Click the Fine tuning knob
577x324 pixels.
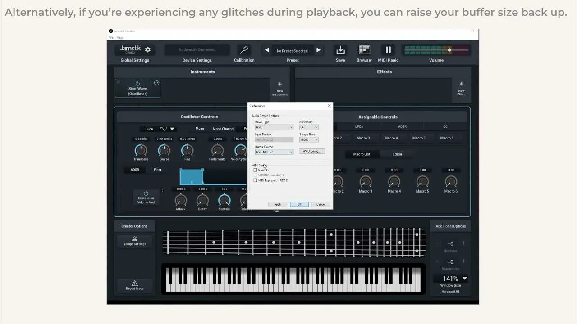tap(187, 150)
